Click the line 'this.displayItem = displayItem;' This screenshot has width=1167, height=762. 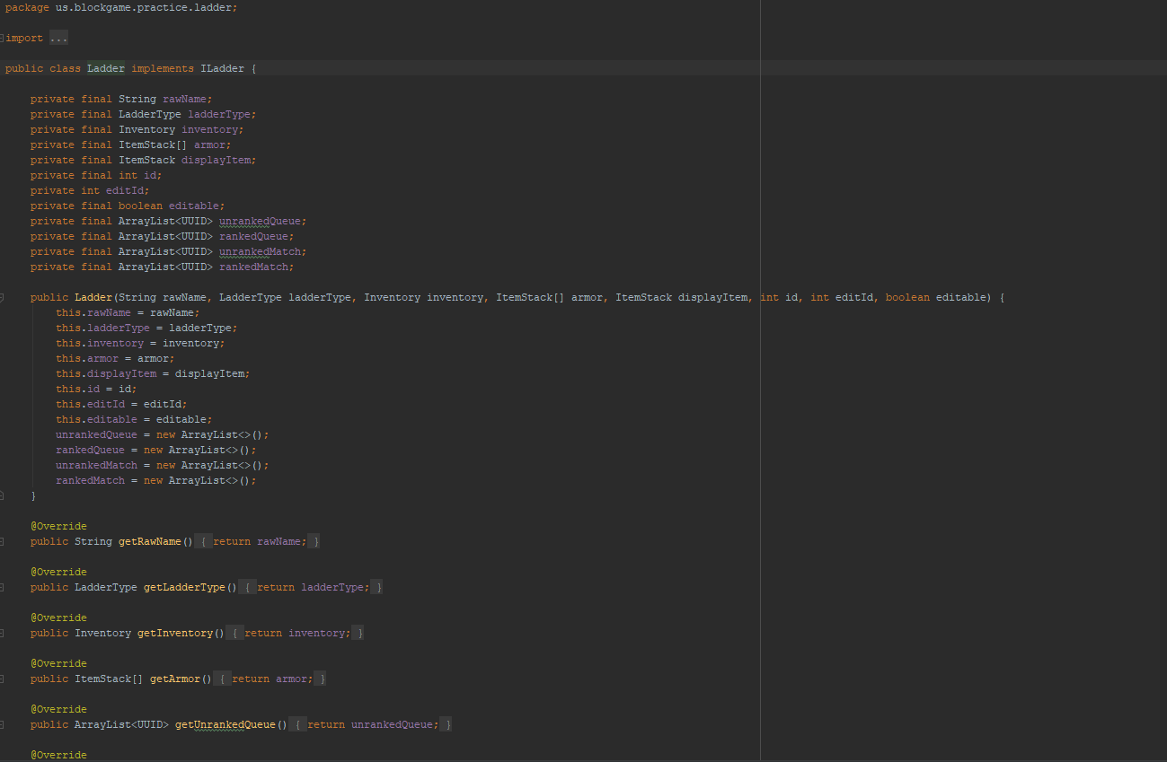point(153,373)
